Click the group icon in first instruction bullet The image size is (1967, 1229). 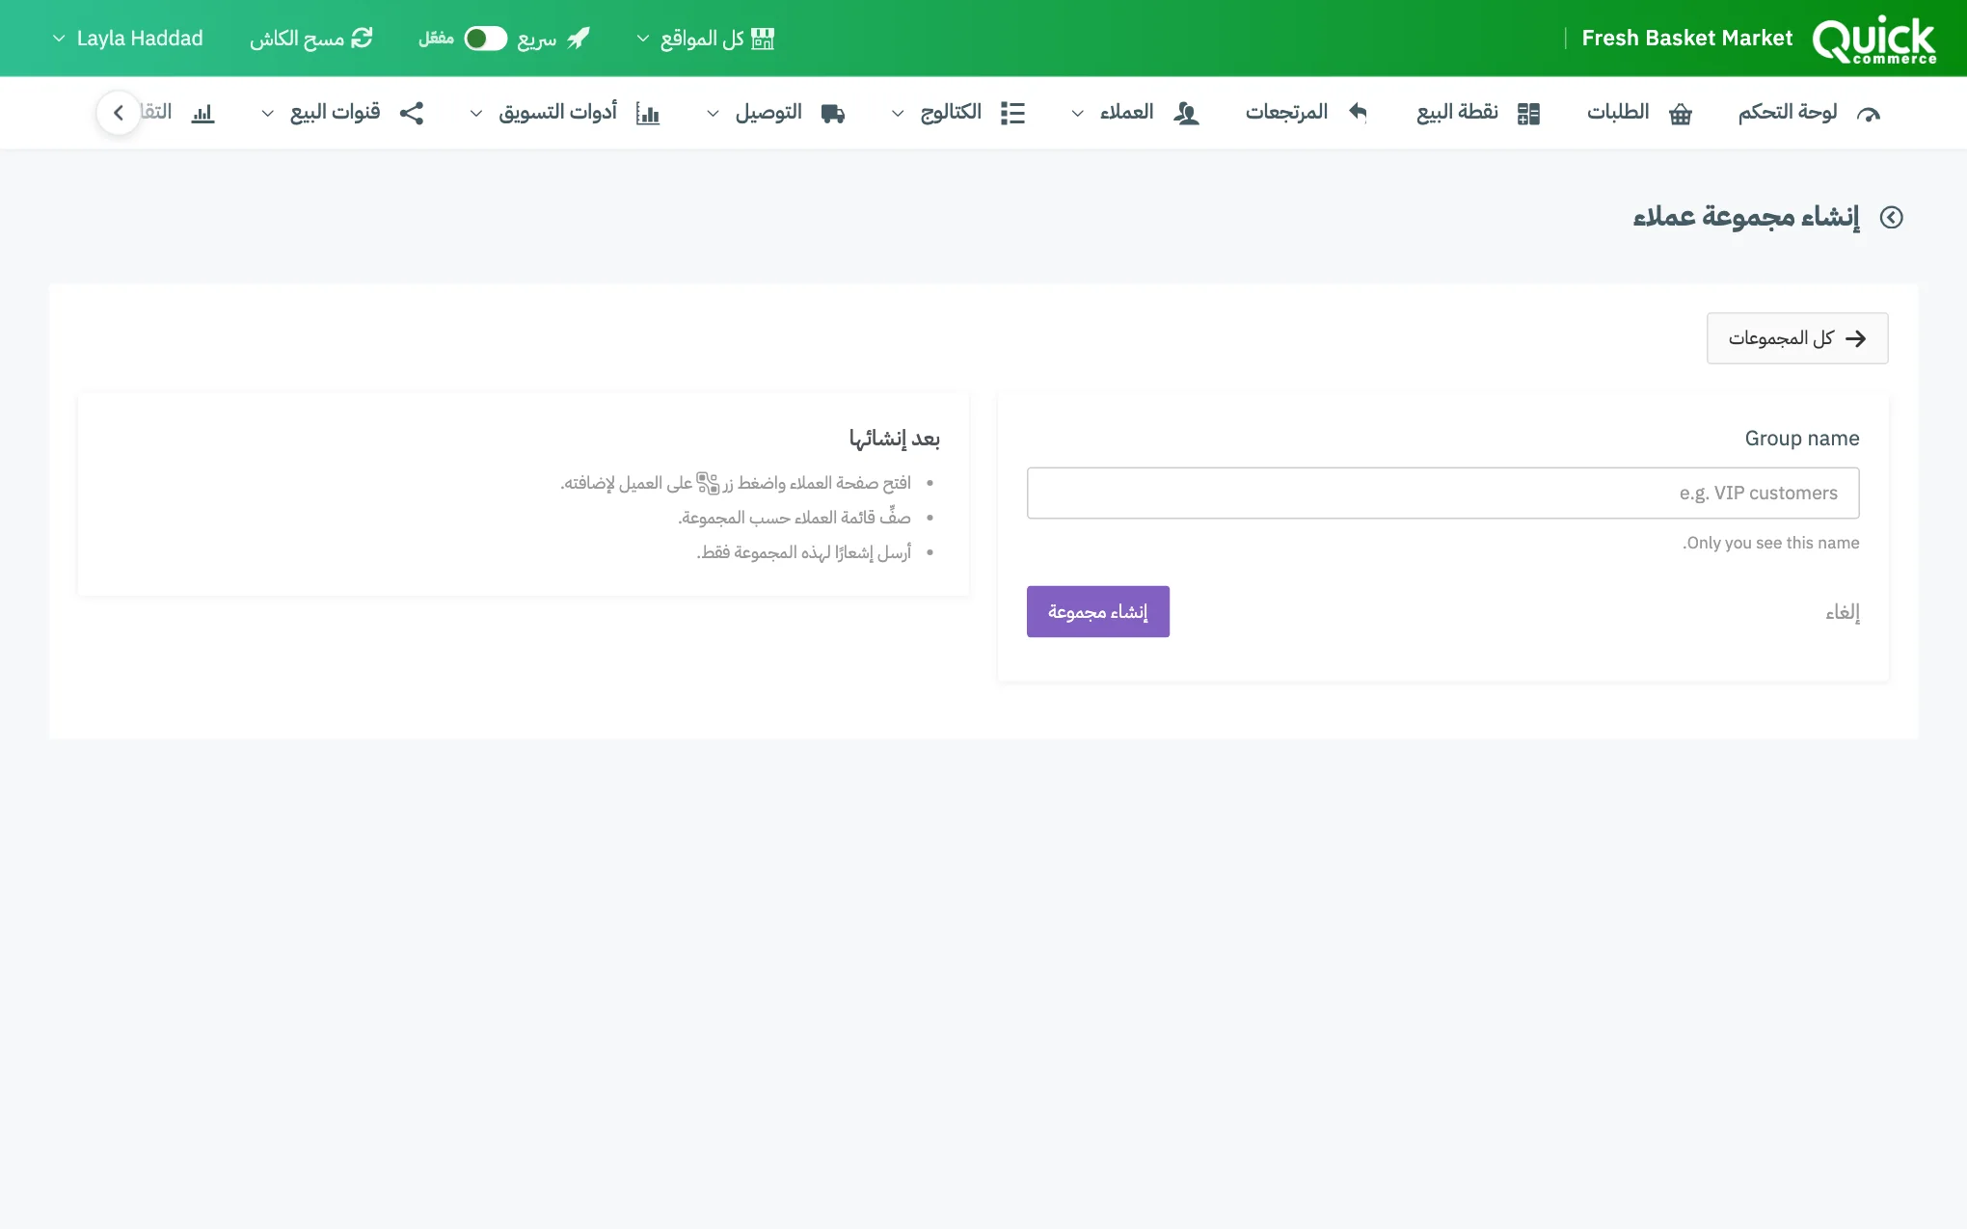point(708,483)
